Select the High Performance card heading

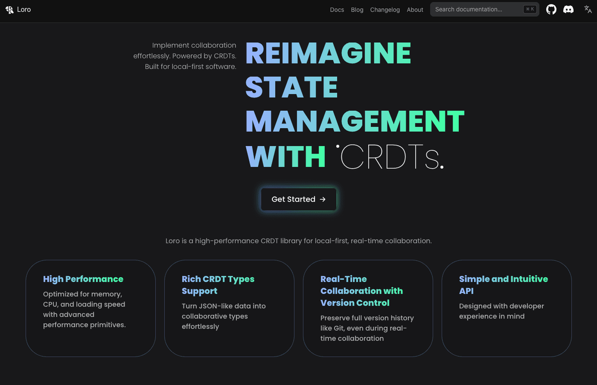point(83,279)
